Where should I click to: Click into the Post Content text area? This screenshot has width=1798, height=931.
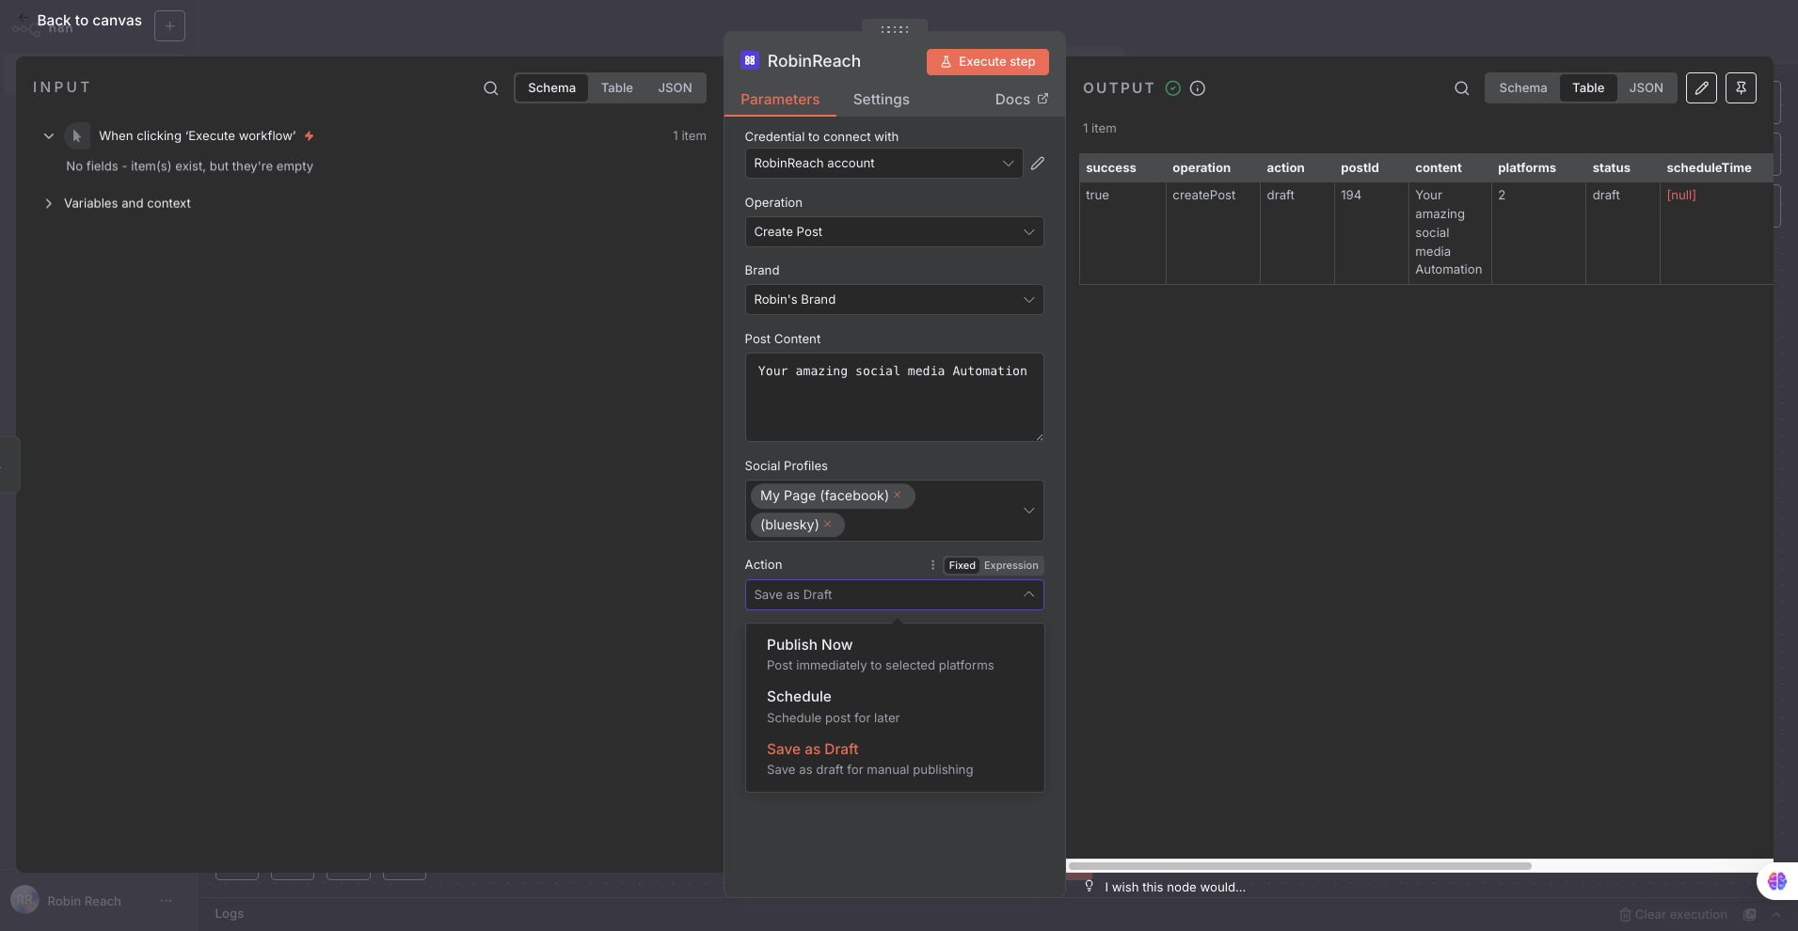tap(894, 397)
